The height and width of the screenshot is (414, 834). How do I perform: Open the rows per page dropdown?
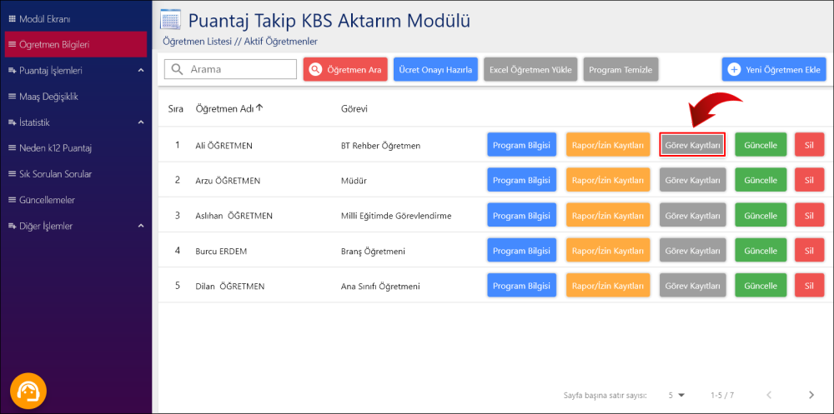click(676, 395)
